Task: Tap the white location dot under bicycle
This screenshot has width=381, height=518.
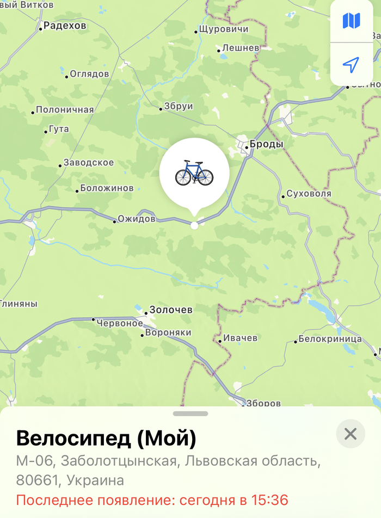Action: point(194,226)
